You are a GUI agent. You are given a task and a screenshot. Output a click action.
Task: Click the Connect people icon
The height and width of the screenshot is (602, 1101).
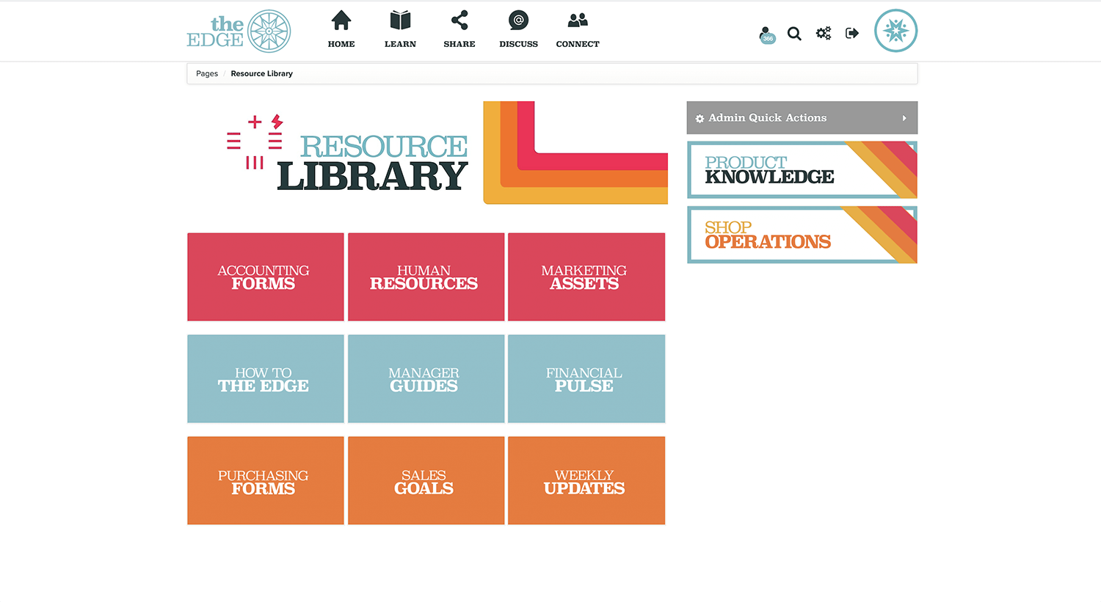(578, 21)
